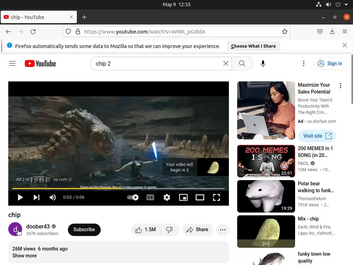The image size is (353, 265).
Task: Share the chip video
Action: coord(198,229)
